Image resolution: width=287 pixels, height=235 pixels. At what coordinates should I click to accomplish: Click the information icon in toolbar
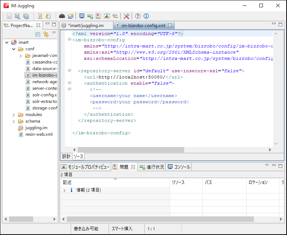(146, 16)
